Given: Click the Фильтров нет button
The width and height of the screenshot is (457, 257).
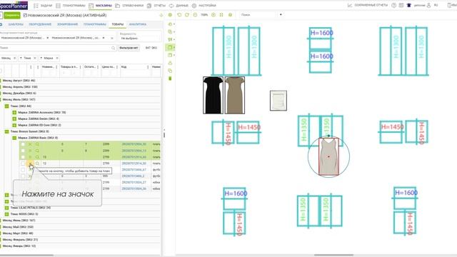Looking at the screenshot, I should [x=129, y=48].
